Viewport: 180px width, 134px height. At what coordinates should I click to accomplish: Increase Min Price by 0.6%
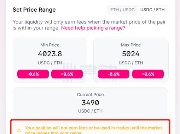(67, 74)
